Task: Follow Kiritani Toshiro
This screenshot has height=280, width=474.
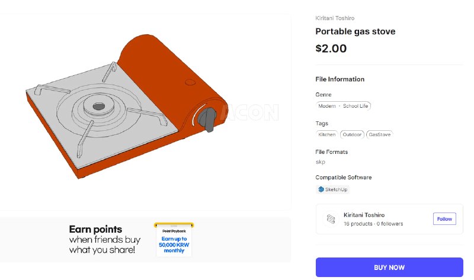Action: 444,219
